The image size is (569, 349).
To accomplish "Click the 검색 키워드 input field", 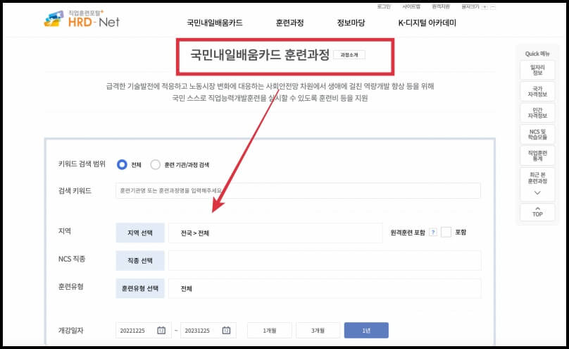I will pyautogui.click(x=299, y=190).
